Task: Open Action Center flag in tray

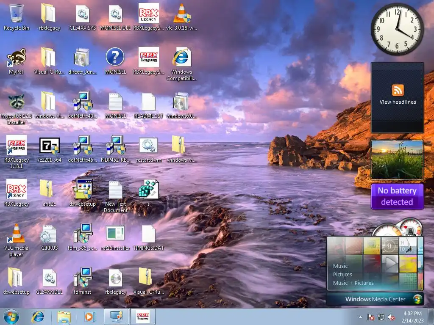Action: coord(370,317)
